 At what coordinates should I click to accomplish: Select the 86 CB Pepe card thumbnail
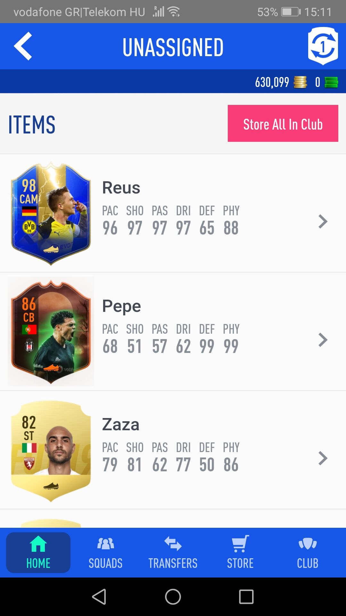pyautogui.click(x=51, y=332)
